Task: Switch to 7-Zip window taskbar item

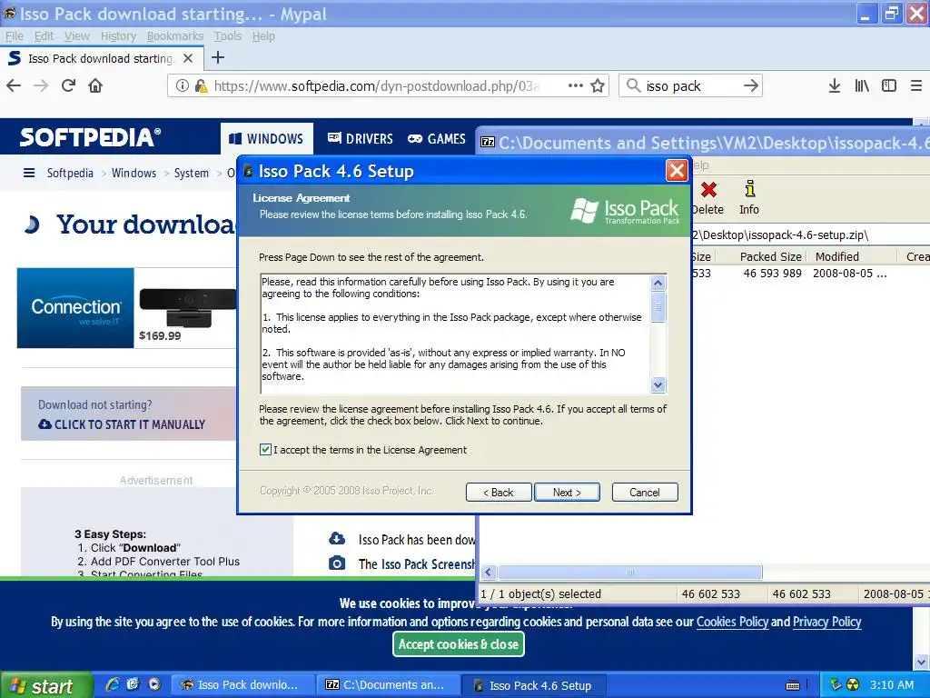Action: coord(387,685)
